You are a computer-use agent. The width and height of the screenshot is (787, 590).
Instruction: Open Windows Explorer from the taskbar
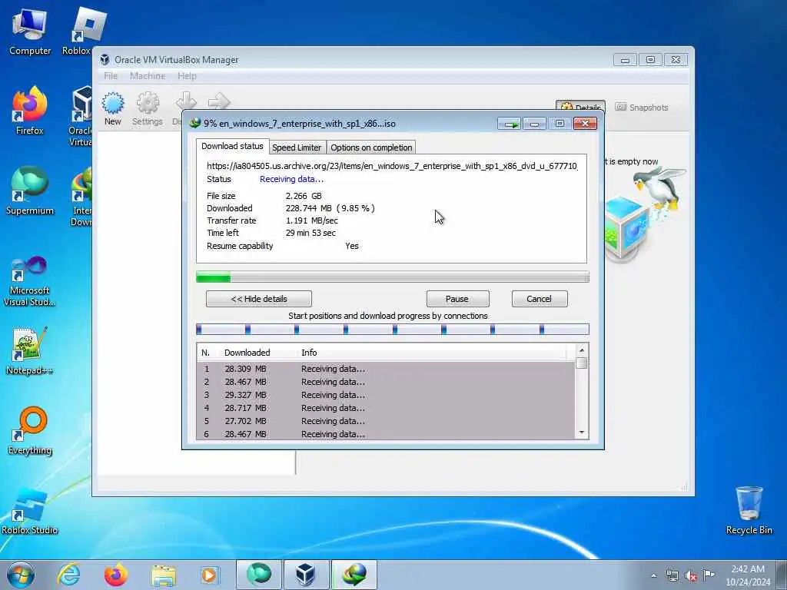164,575
